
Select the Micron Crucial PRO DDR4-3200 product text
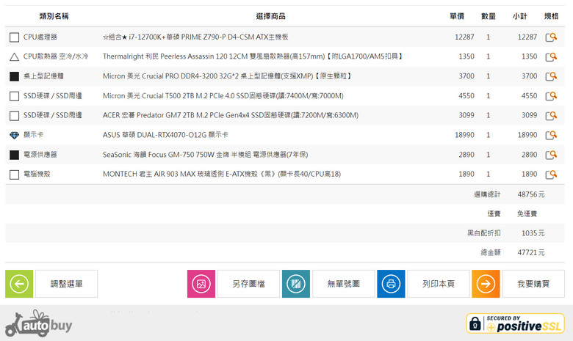(x=227, y=76)
